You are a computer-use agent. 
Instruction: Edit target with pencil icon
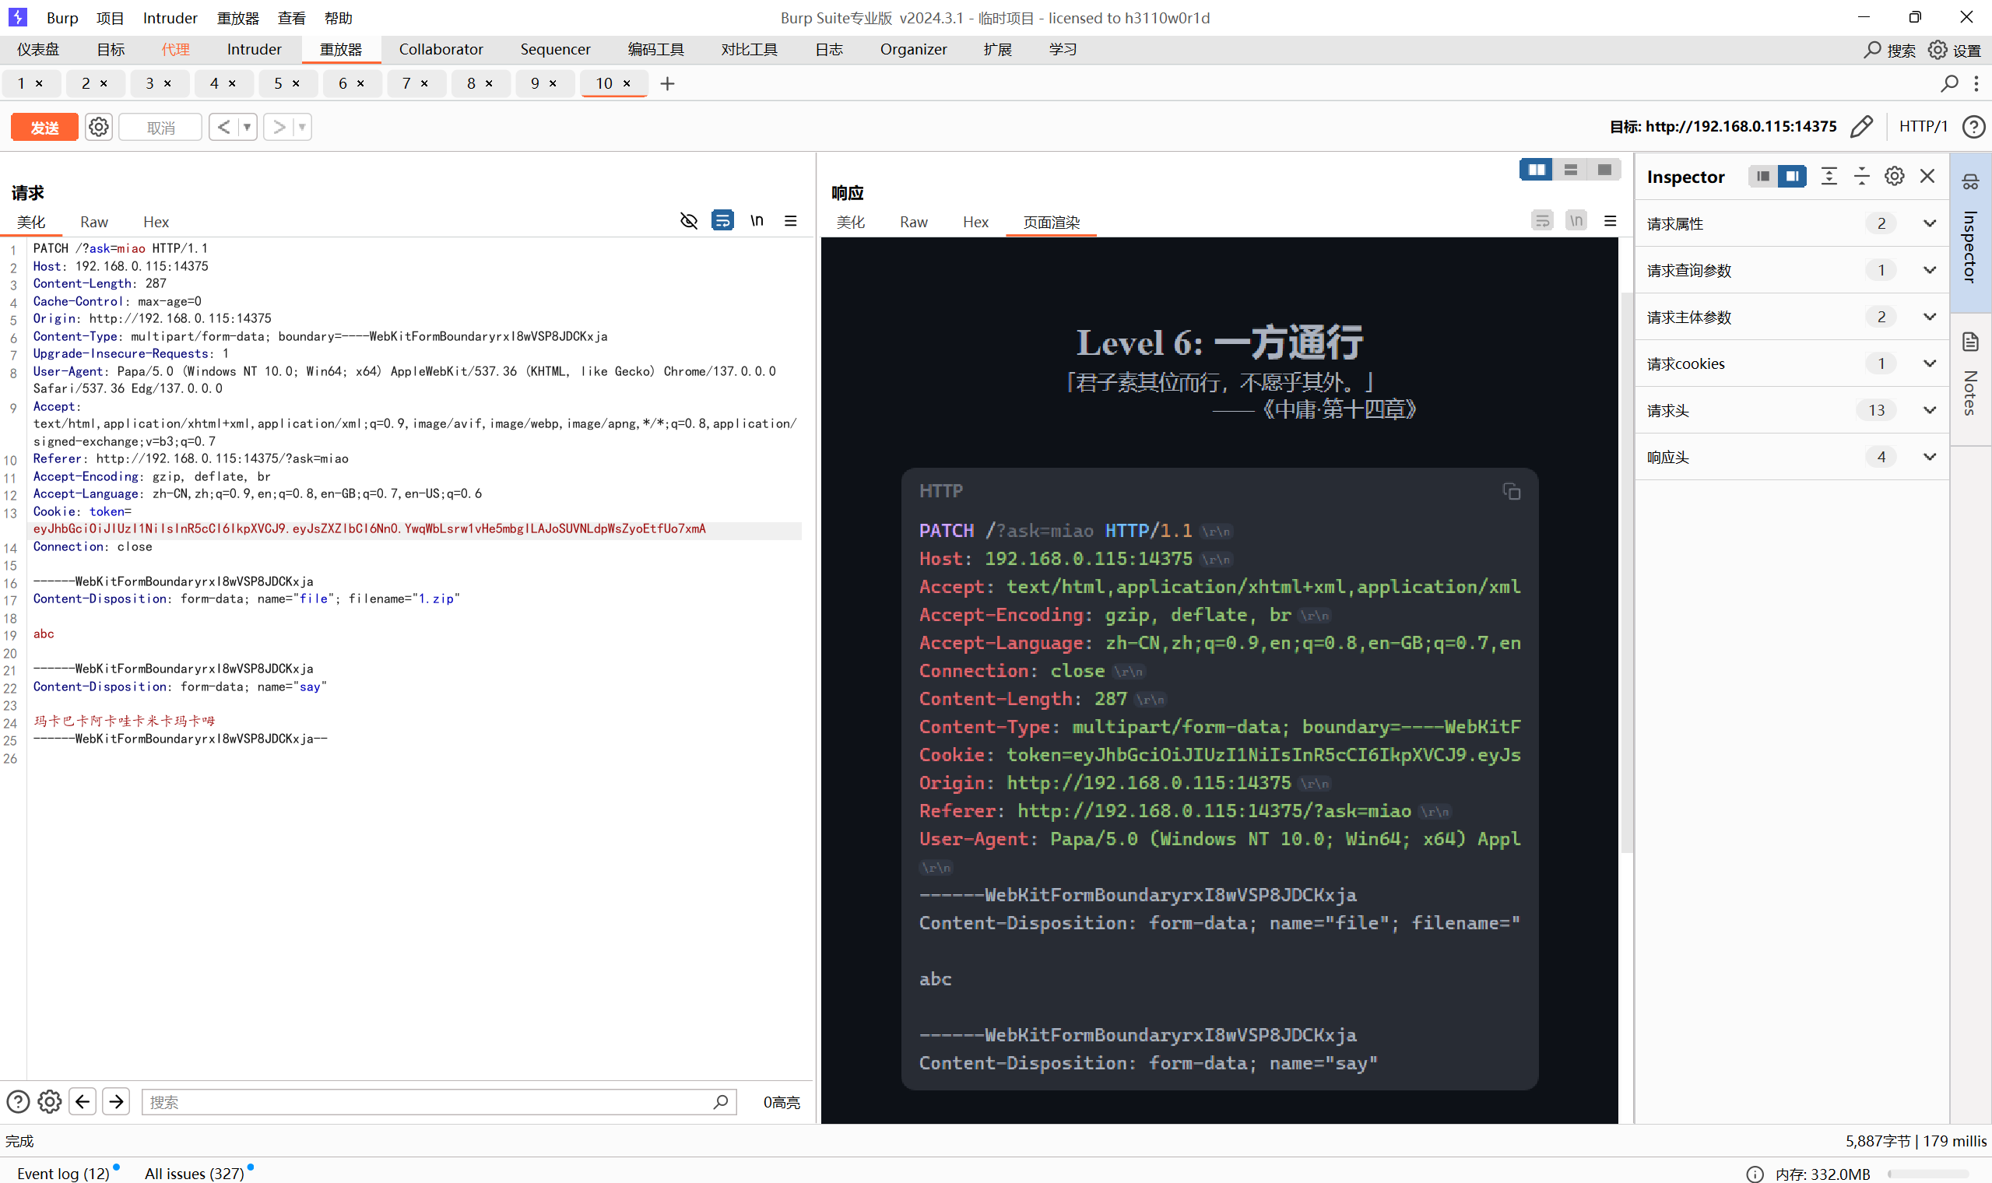1861,127
